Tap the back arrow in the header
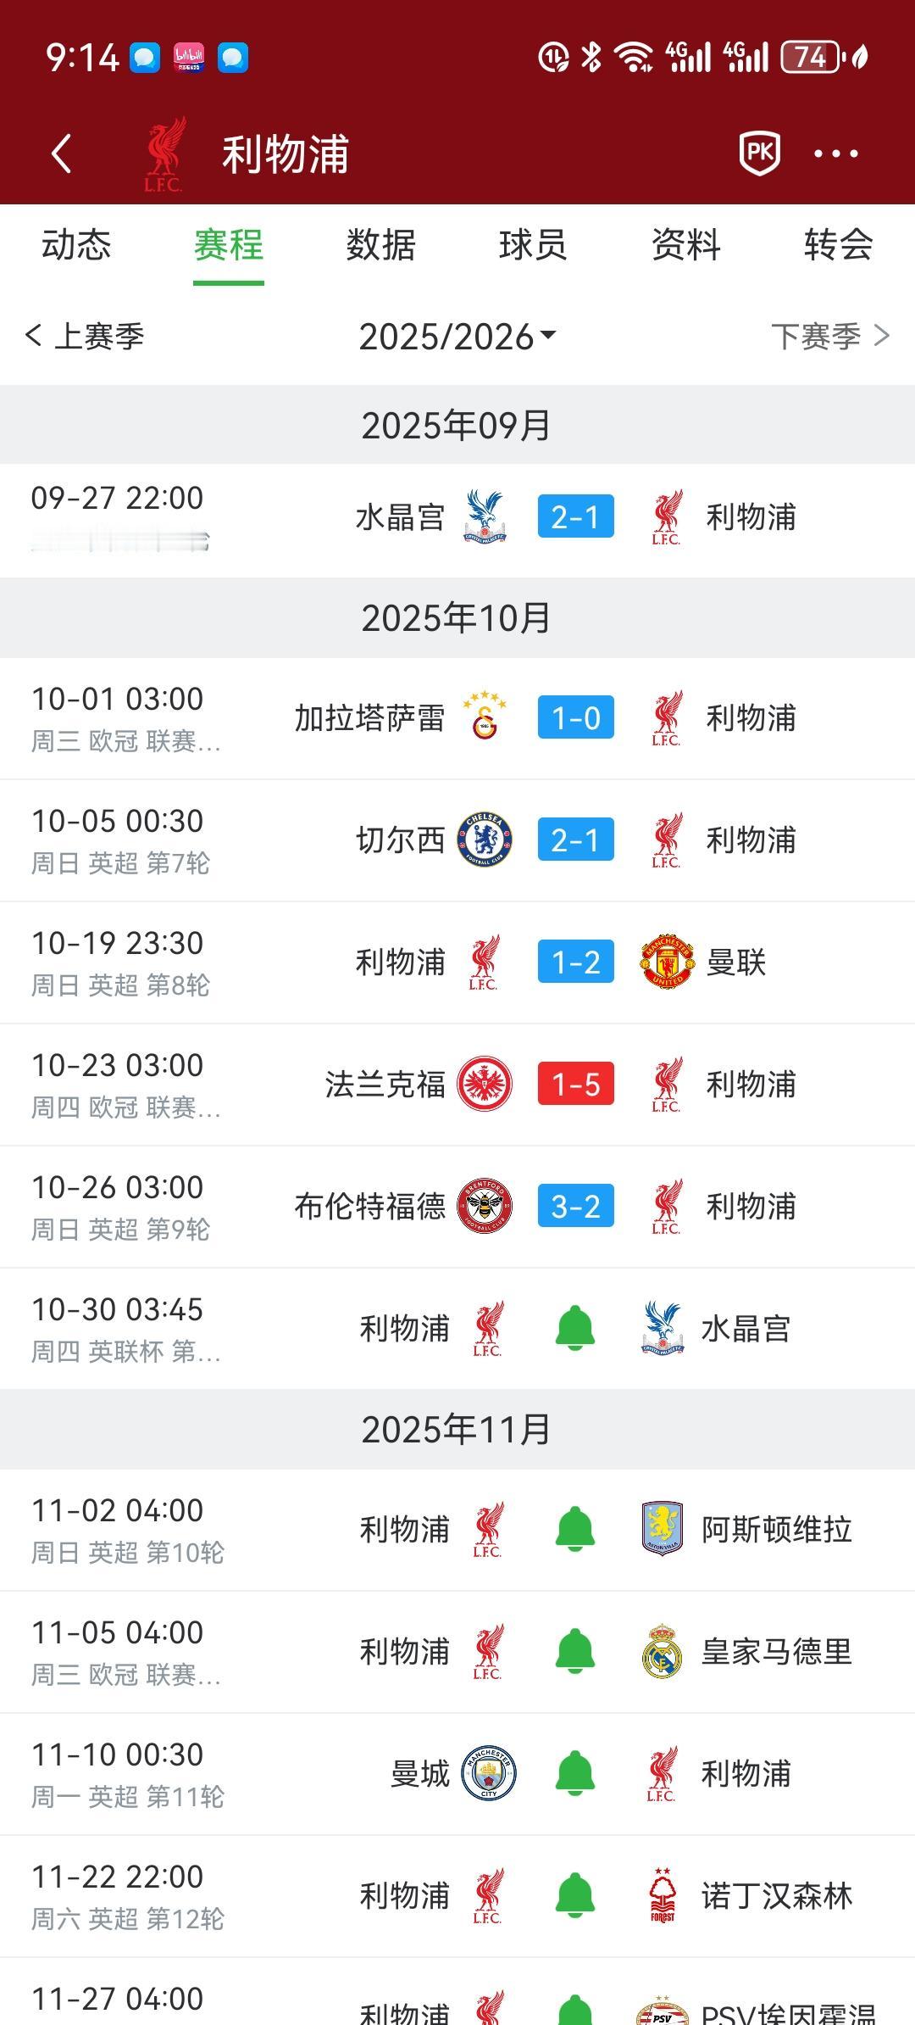The width and height of the screenshot is (915, 2025). (61, 153)
